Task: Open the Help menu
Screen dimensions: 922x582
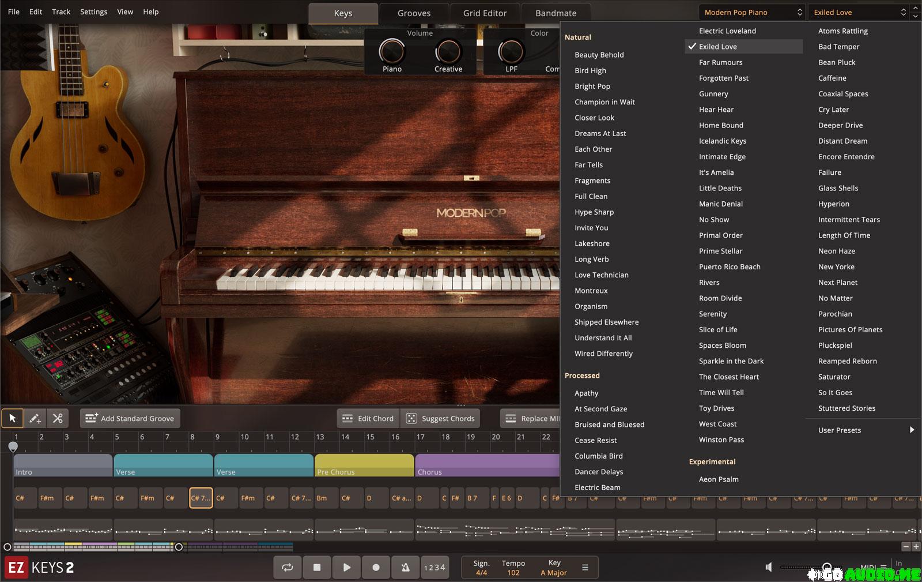Action: [x=151, y=12]
